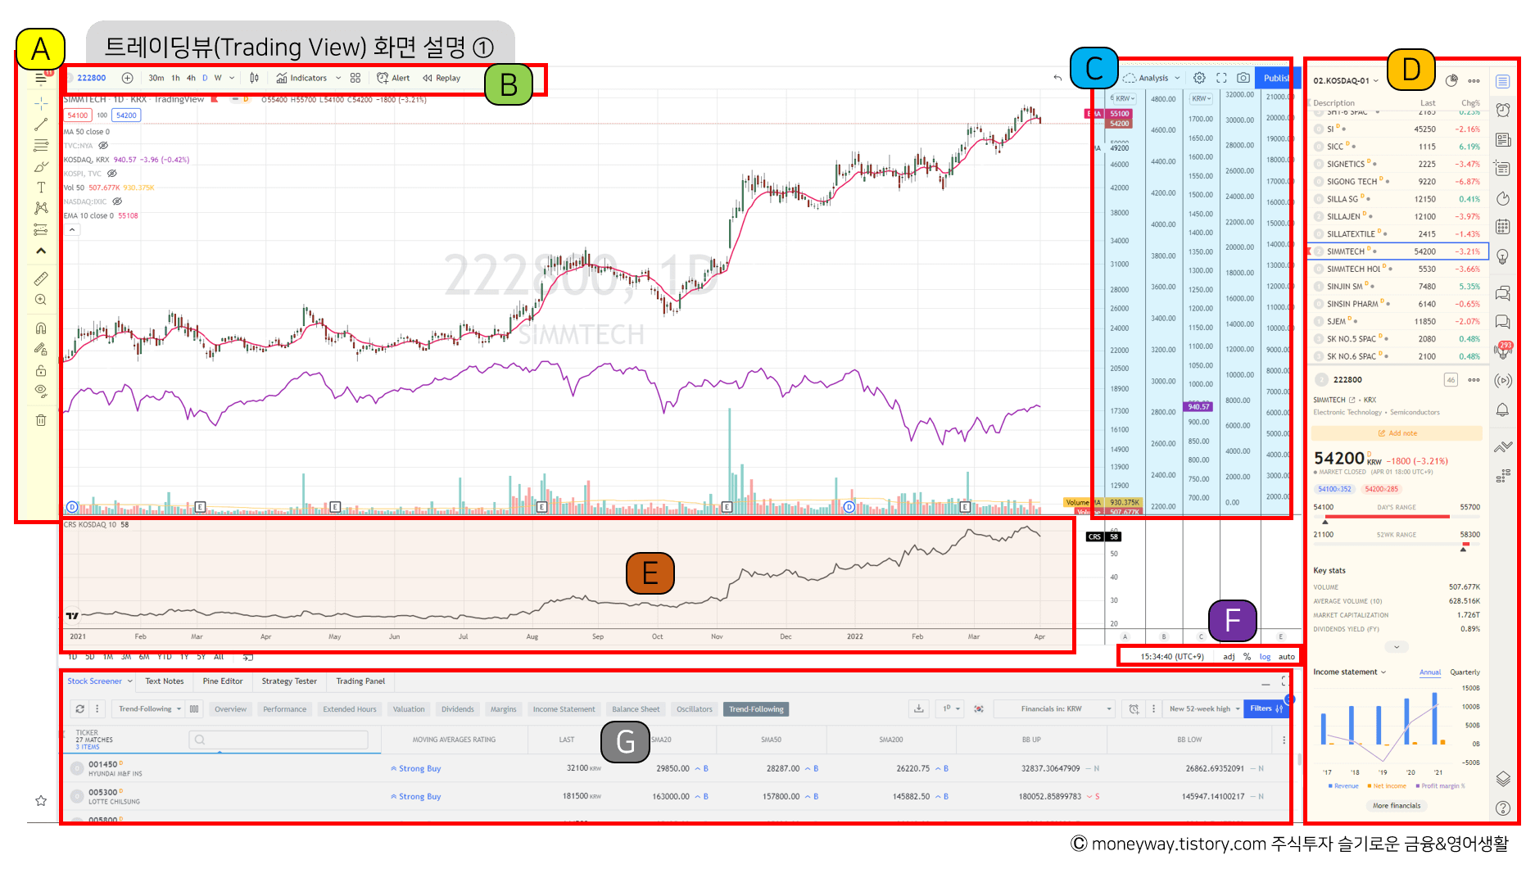Image resolution: width=1535 pixels, height=869 pixels.
Task: Expand the Indicators favorites dropdown arrow
Action: point(338,78)
